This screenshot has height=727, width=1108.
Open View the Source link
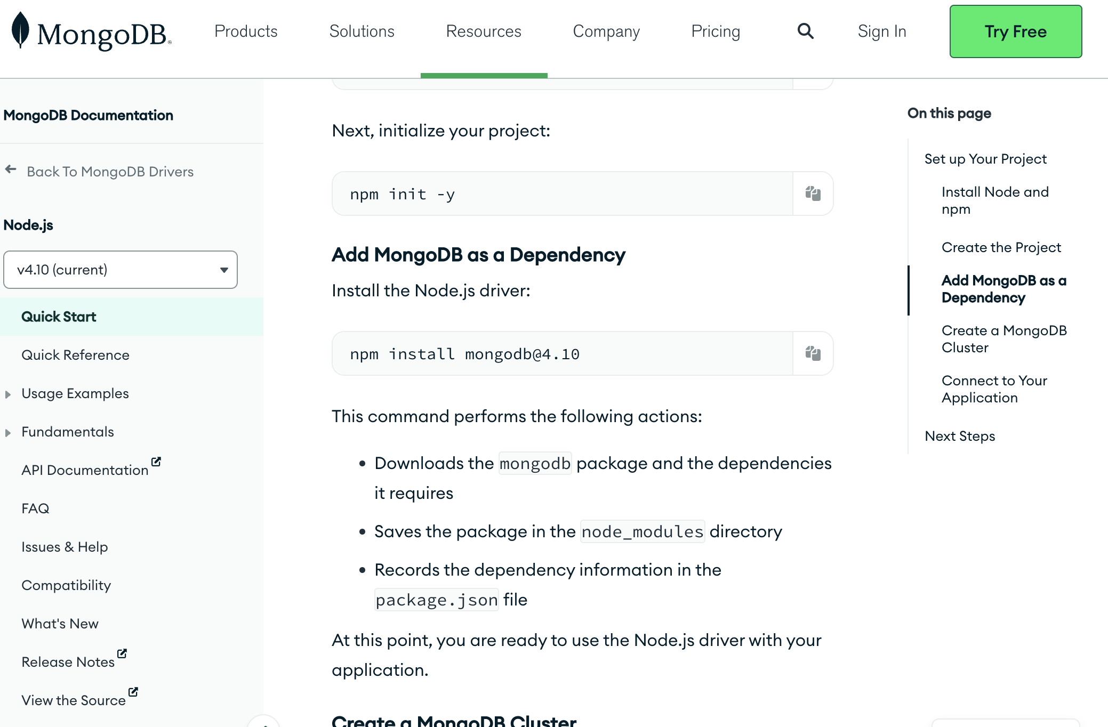(x=74, y=700)
